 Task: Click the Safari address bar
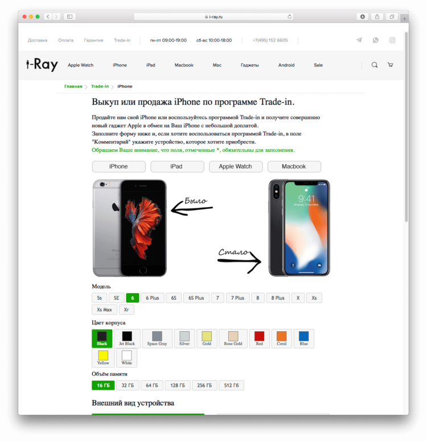coord(213,17)
